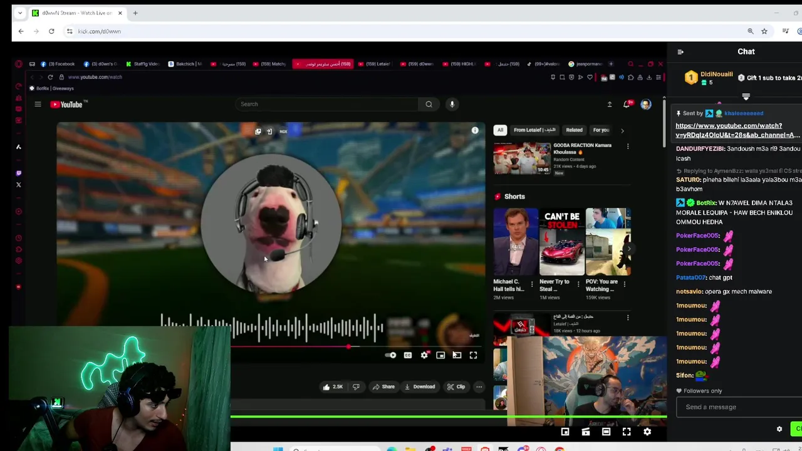Select the For you filter chip
Image resolution: width=802 pixels, height=451 pixels.
pos(601,130)
